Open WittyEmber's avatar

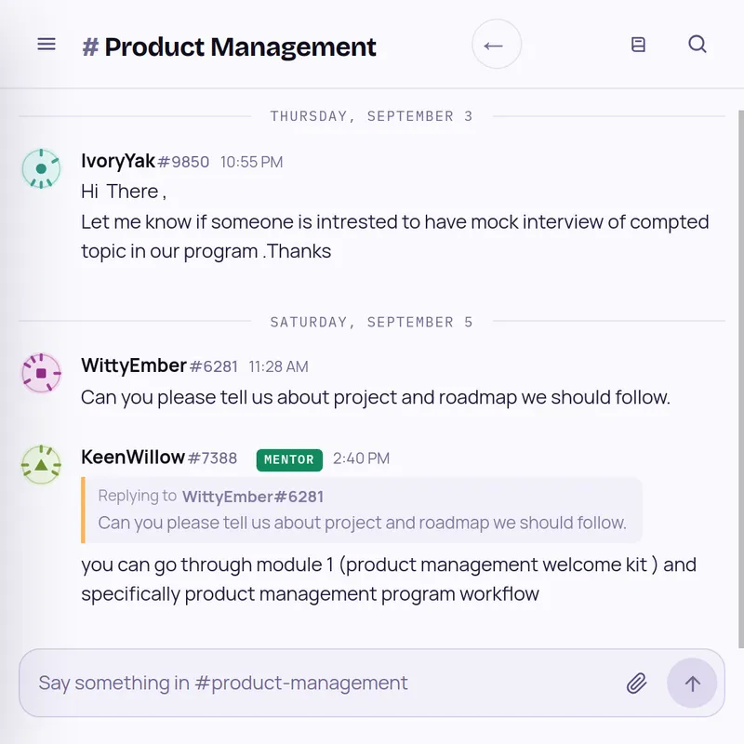click(x=41, y=374)
